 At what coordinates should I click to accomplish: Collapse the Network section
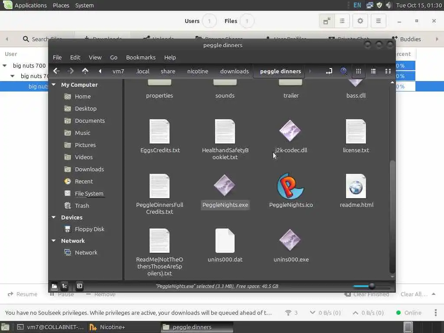pos(54,241)
